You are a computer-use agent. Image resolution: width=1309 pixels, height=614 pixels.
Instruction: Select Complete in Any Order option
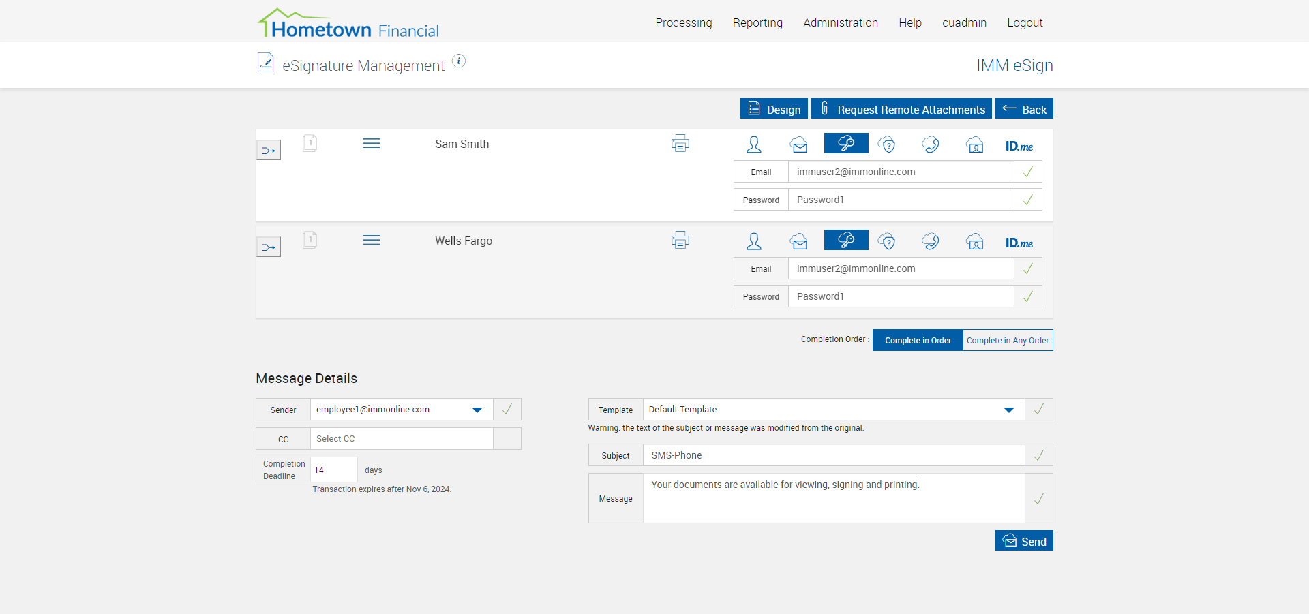[x=1007, y=340]
